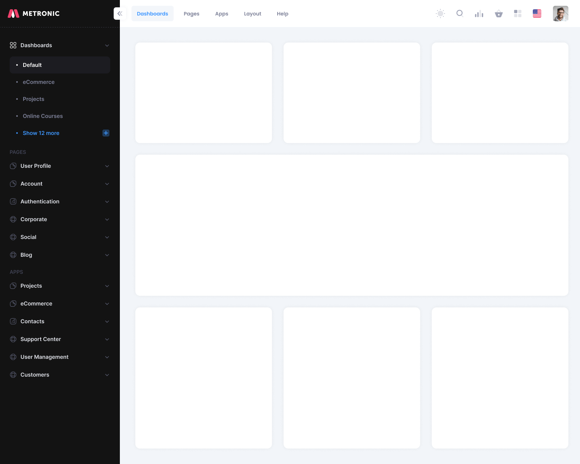Open the eCommerce dashboard link

[x=39, y=82]
